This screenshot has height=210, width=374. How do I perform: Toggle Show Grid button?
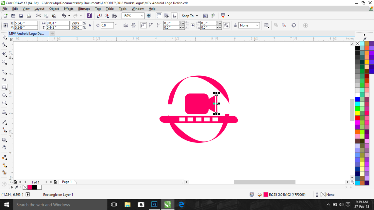(166, 16)
